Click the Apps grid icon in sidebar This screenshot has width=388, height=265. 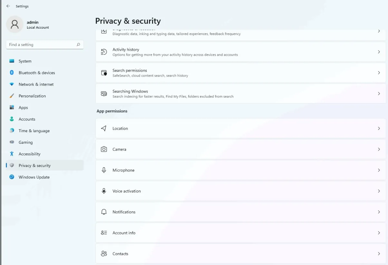click(x=12, y=107)
